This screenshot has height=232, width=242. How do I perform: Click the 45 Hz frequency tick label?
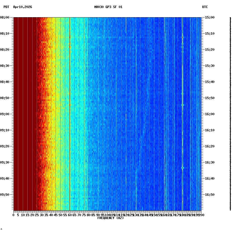(55, 215)
